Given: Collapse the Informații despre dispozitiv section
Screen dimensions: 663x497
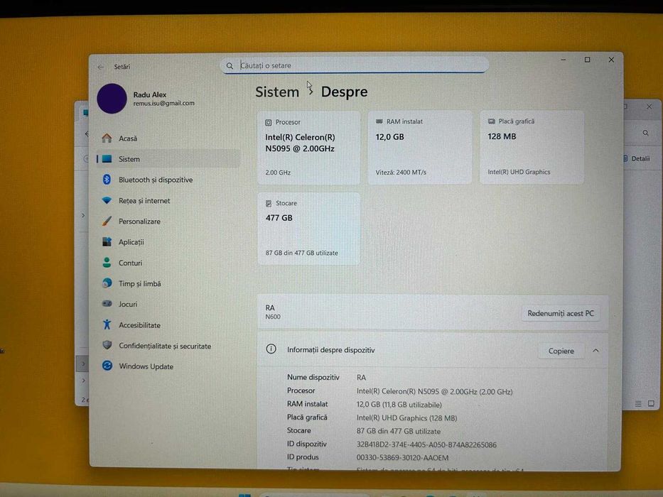Looking at the screenshot, I should (595, 351).
